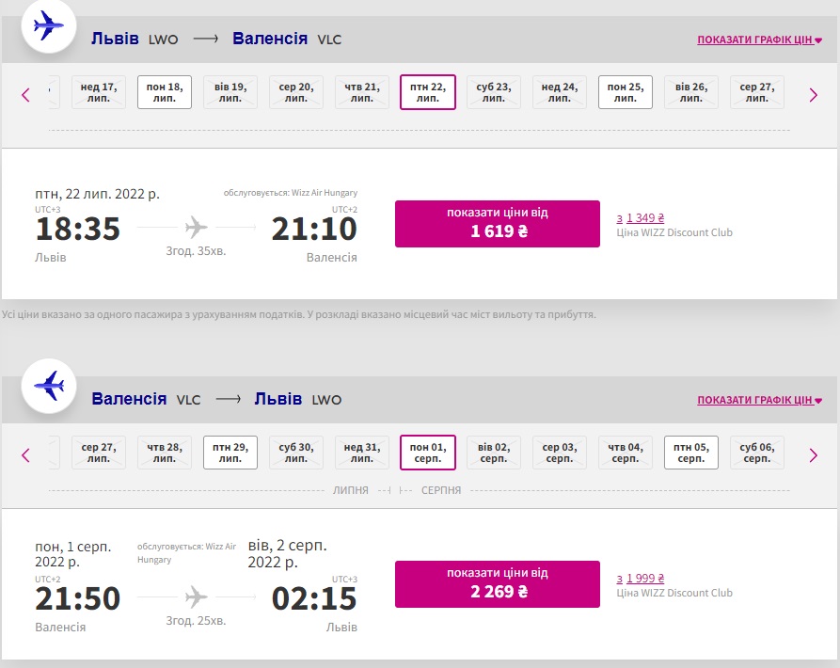Expand the outbound price chart link
840x668 pixels.
pos(759,40)
